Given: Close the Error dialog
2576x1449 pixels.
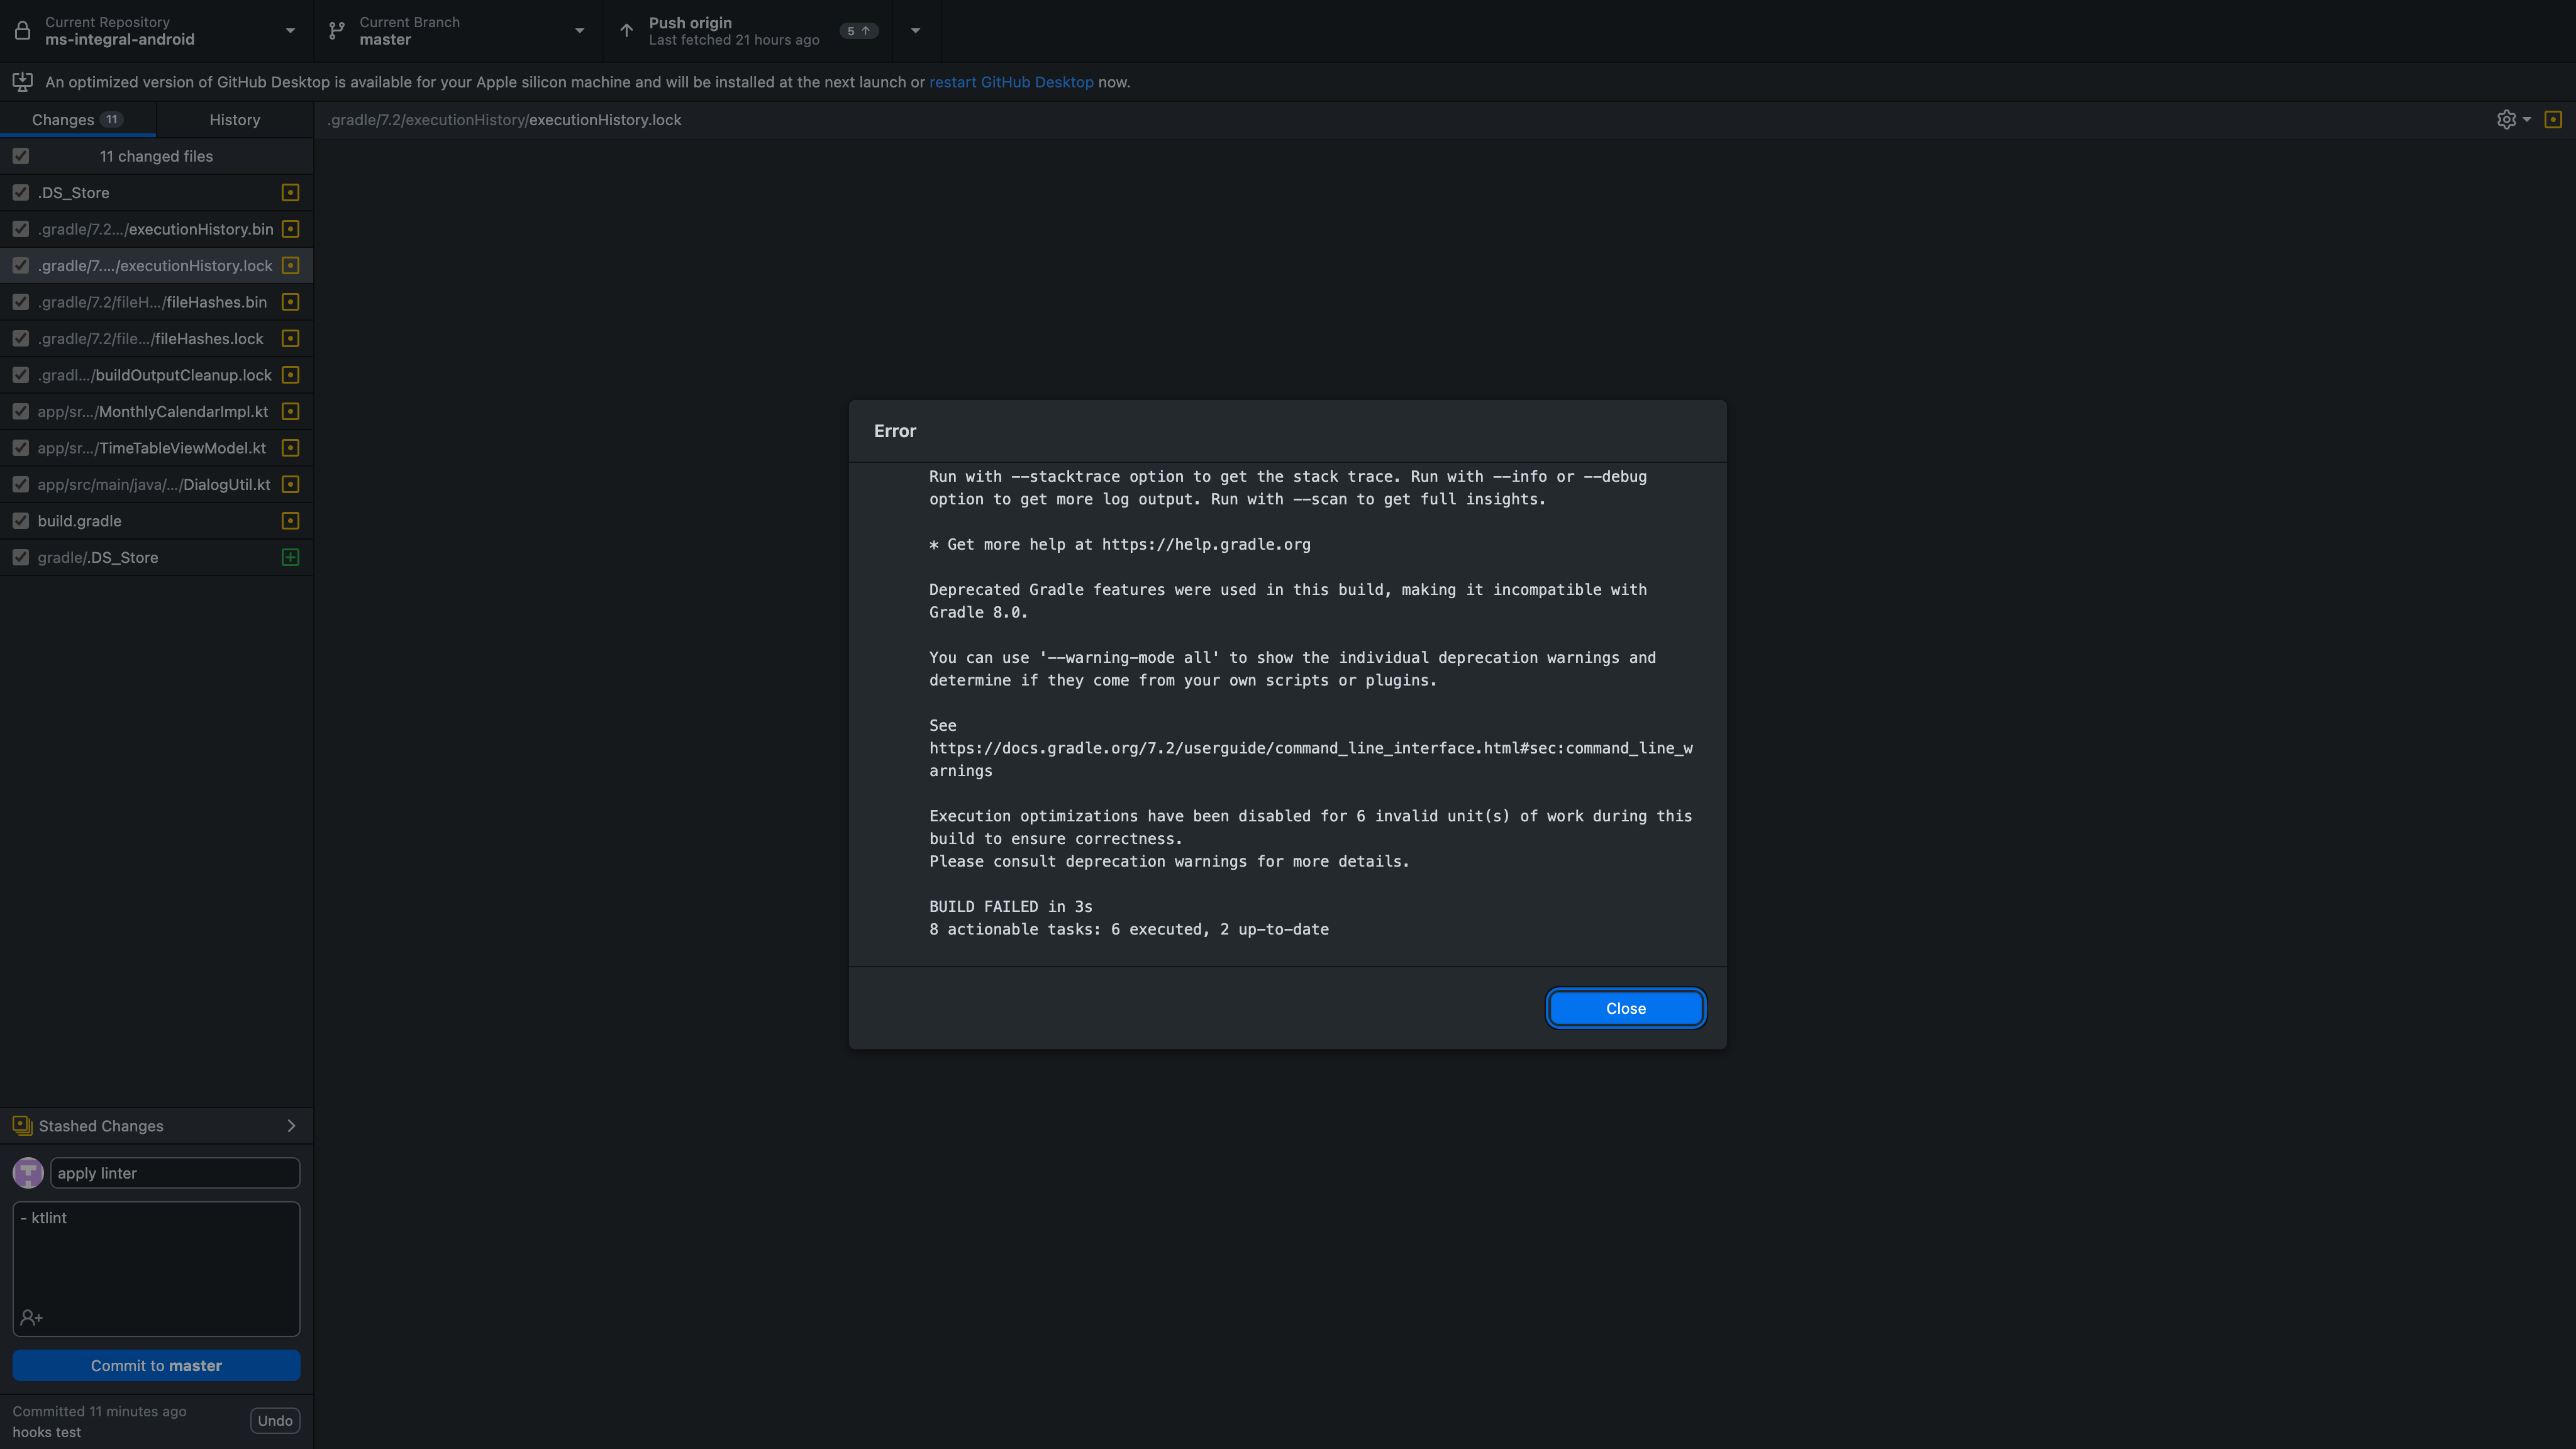Looking at the screenshot, I should tap(1625, 1008).
